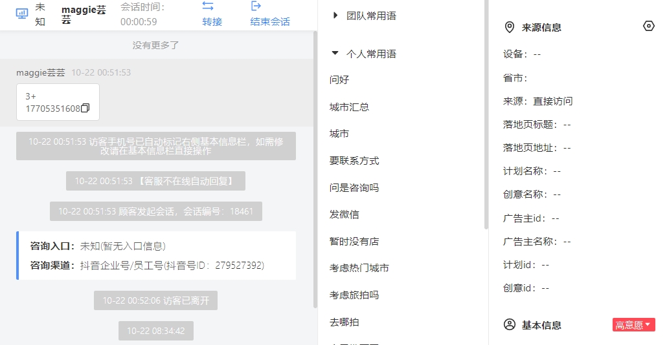Click the 创意id field
Image resolution: width=667 pixels, height=345 pixels.
coord(526,288)
